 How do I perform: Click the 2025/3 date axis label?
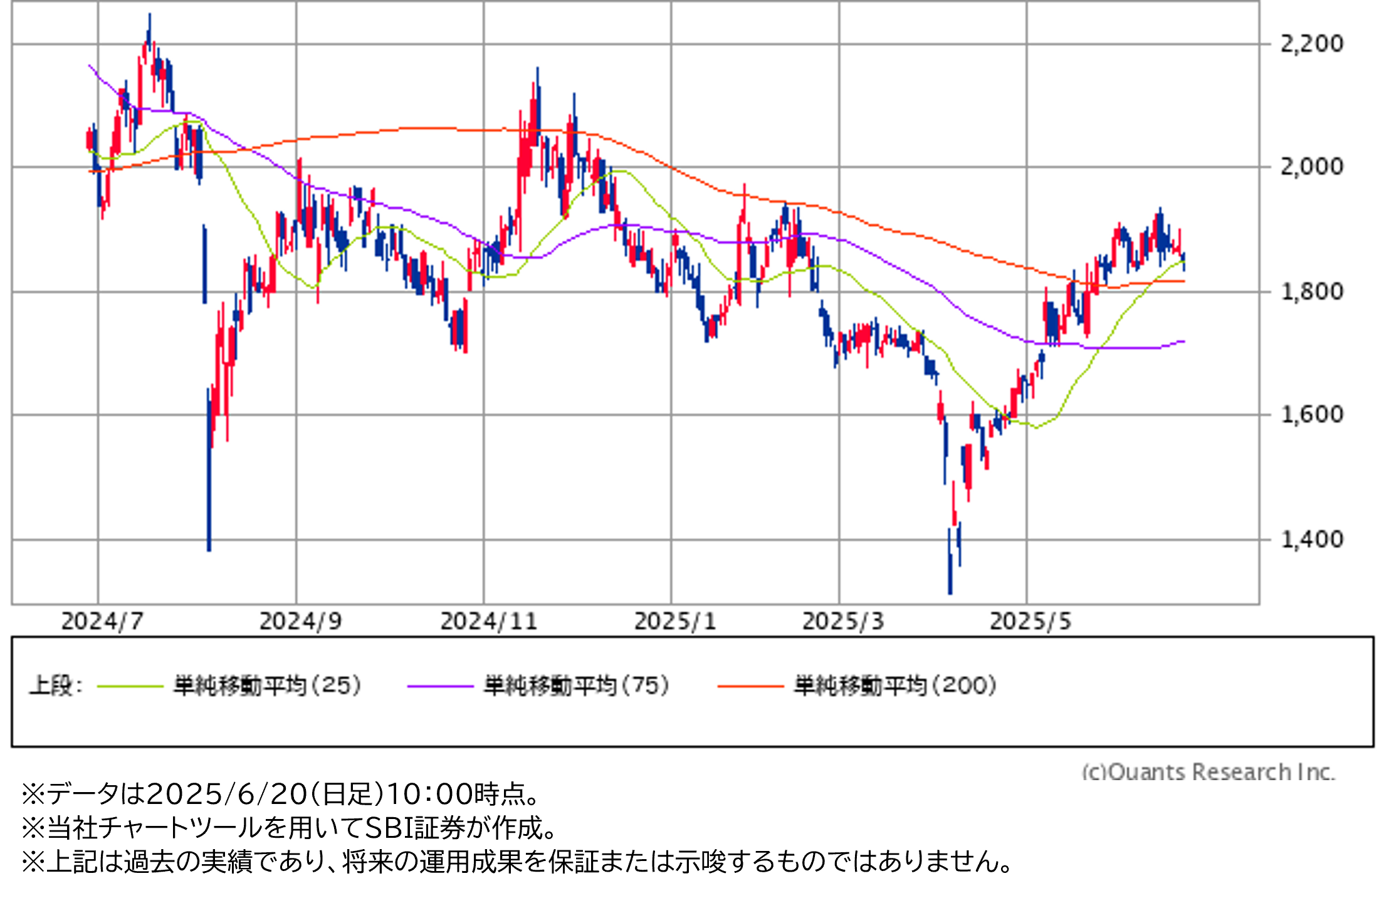843,622
